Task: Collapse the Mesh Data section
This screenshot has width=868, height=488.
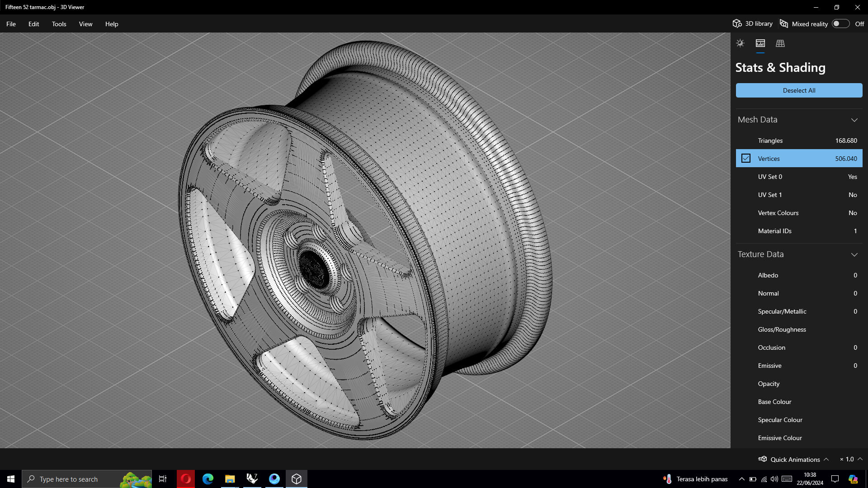Action: click(854, 120)
